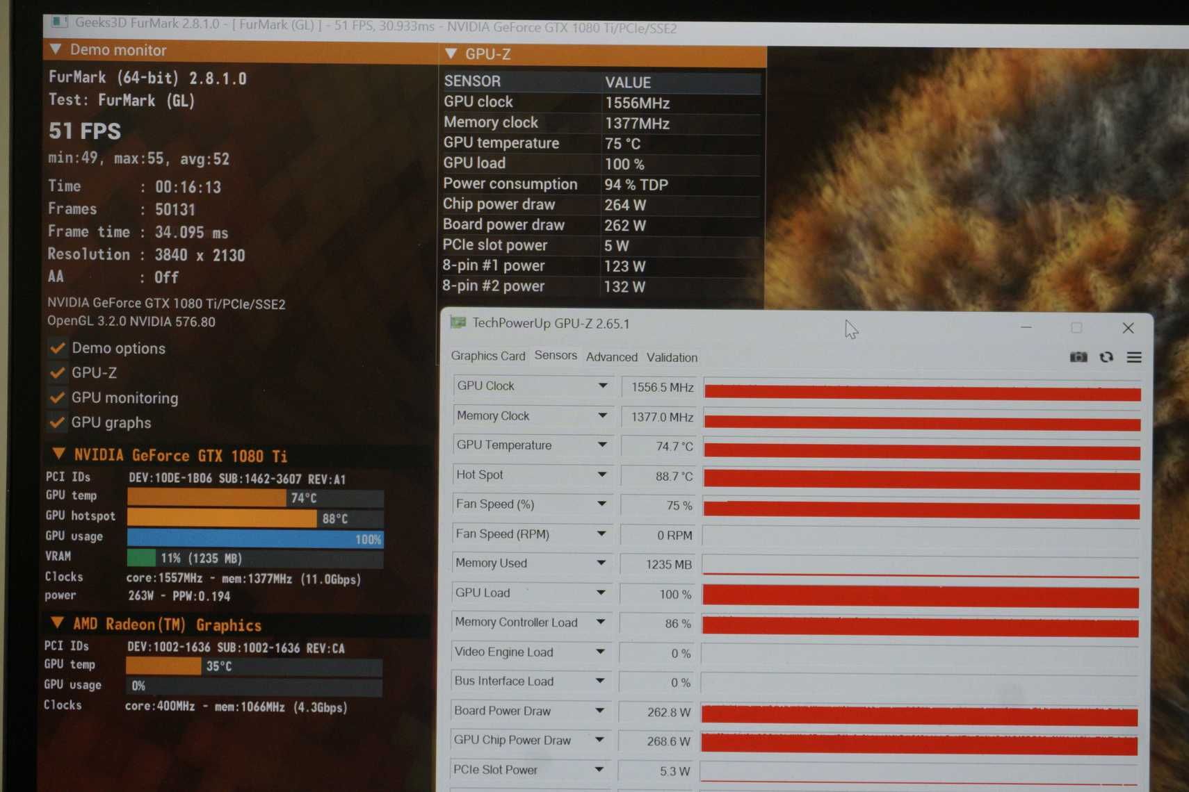
Task: Click the FurMark title bar icon
Action: tap(60, 22)
